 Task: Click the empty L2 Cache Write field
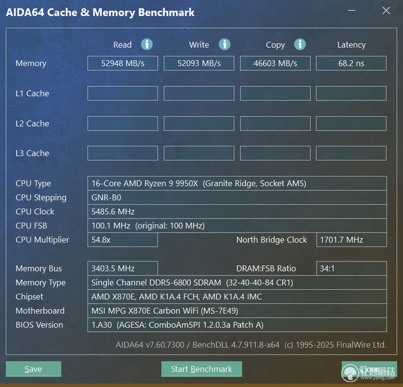coord(199,123)
